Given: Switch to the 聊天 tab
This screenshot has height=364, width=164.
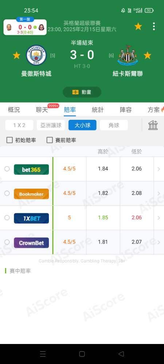Looking at the screenshot, I should click(x=42, y=110).
